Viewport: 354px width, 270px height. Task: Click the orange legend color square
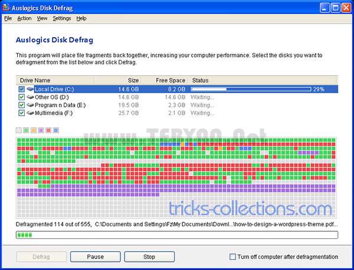[x=34, y=130]
